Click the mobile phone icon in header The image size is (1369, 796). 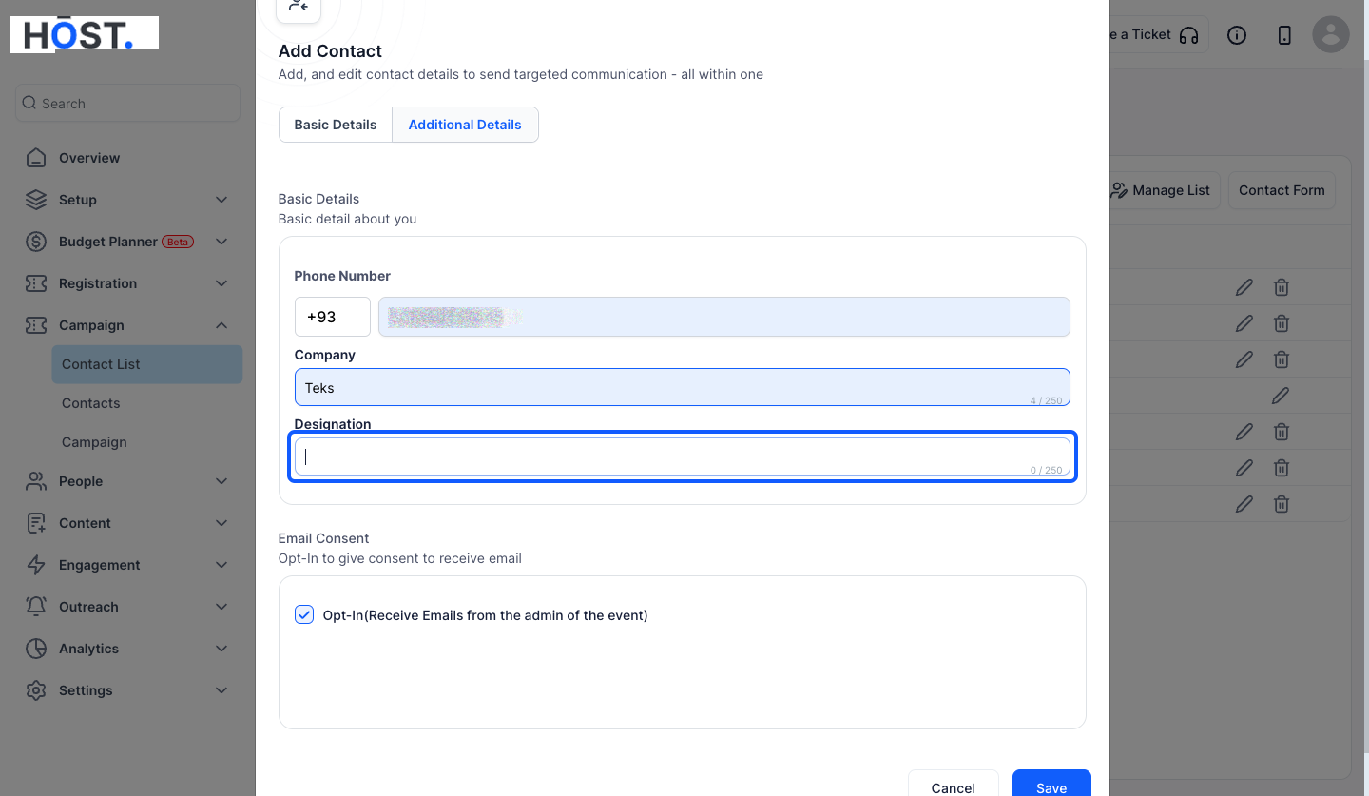tap(1284, 35)
